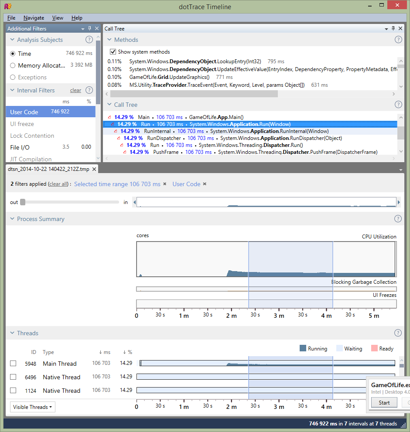Image resolution: width=410 pixels, height=432 pixels.
Task: Close the Call Tree panel
Action: pos(400,28)
